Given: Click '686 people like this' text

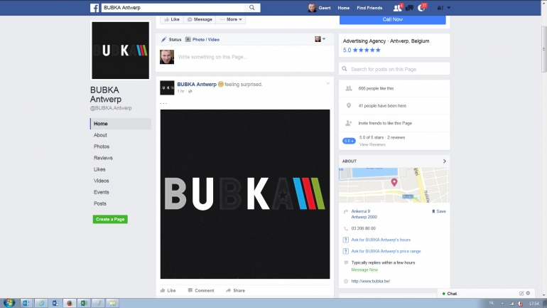Looking at the screenshot, I should tap(376, 88).
